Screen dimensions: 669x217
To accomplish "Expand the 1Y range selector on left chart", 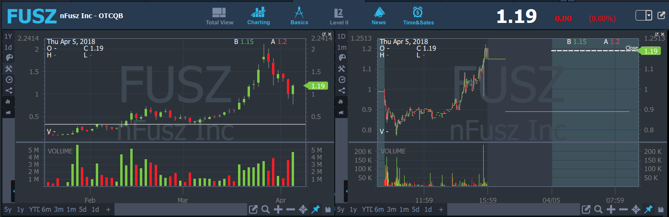I will 8,36.
